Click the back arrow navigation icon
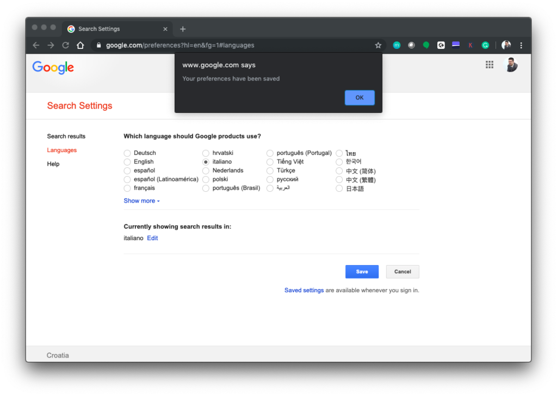 [x=36, y=46]
